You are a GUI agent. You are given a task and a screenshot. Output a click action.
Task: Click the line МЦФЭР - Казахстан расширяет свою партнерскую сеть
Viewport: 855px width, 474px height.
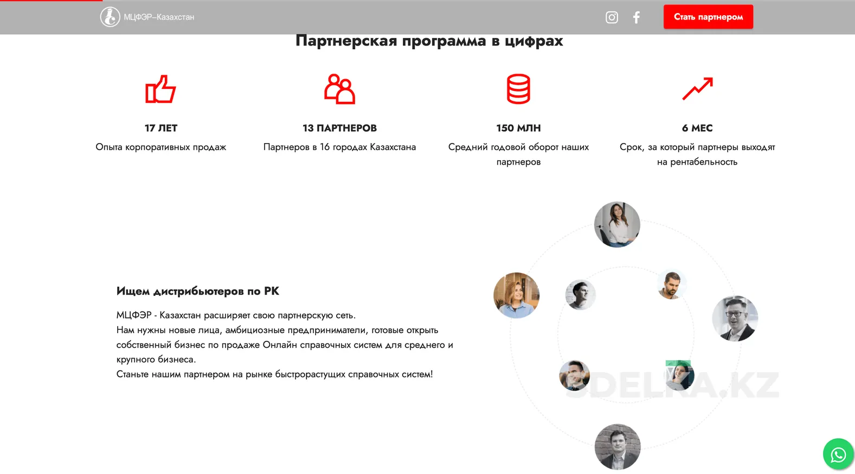[x=236, y=315]
